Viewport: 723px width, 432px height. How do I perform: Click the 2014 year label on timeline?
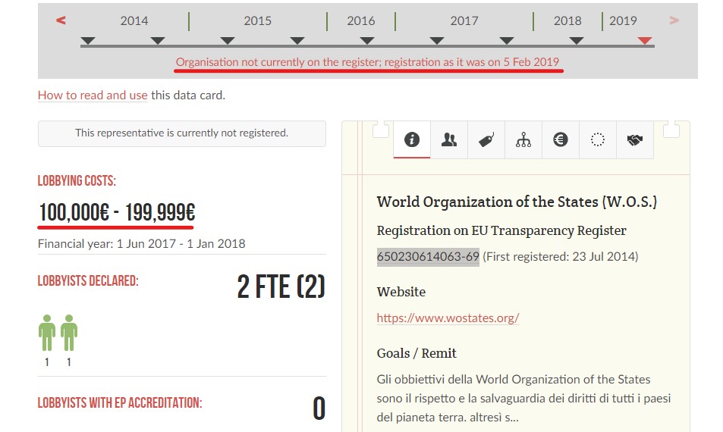(x=134, y=20)
